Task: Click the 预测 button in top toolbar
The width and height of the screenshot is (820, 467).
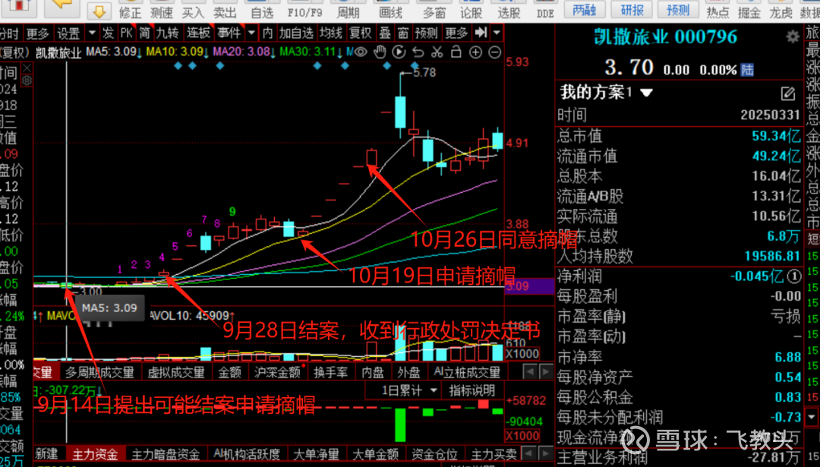Action: pyautogui.click(x=678, y=9)
